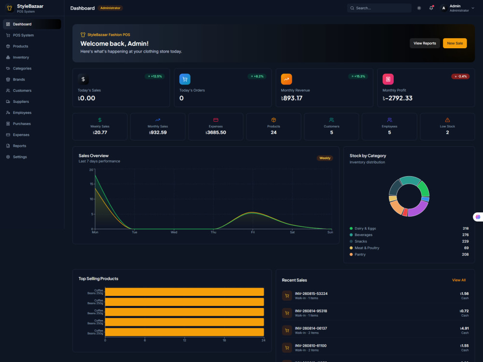Image resolution: width=483 pixels, height=362 pixels.
Task: Click the Suppliers truck icon
Action: pyautogui.click(x=8, y=101)
